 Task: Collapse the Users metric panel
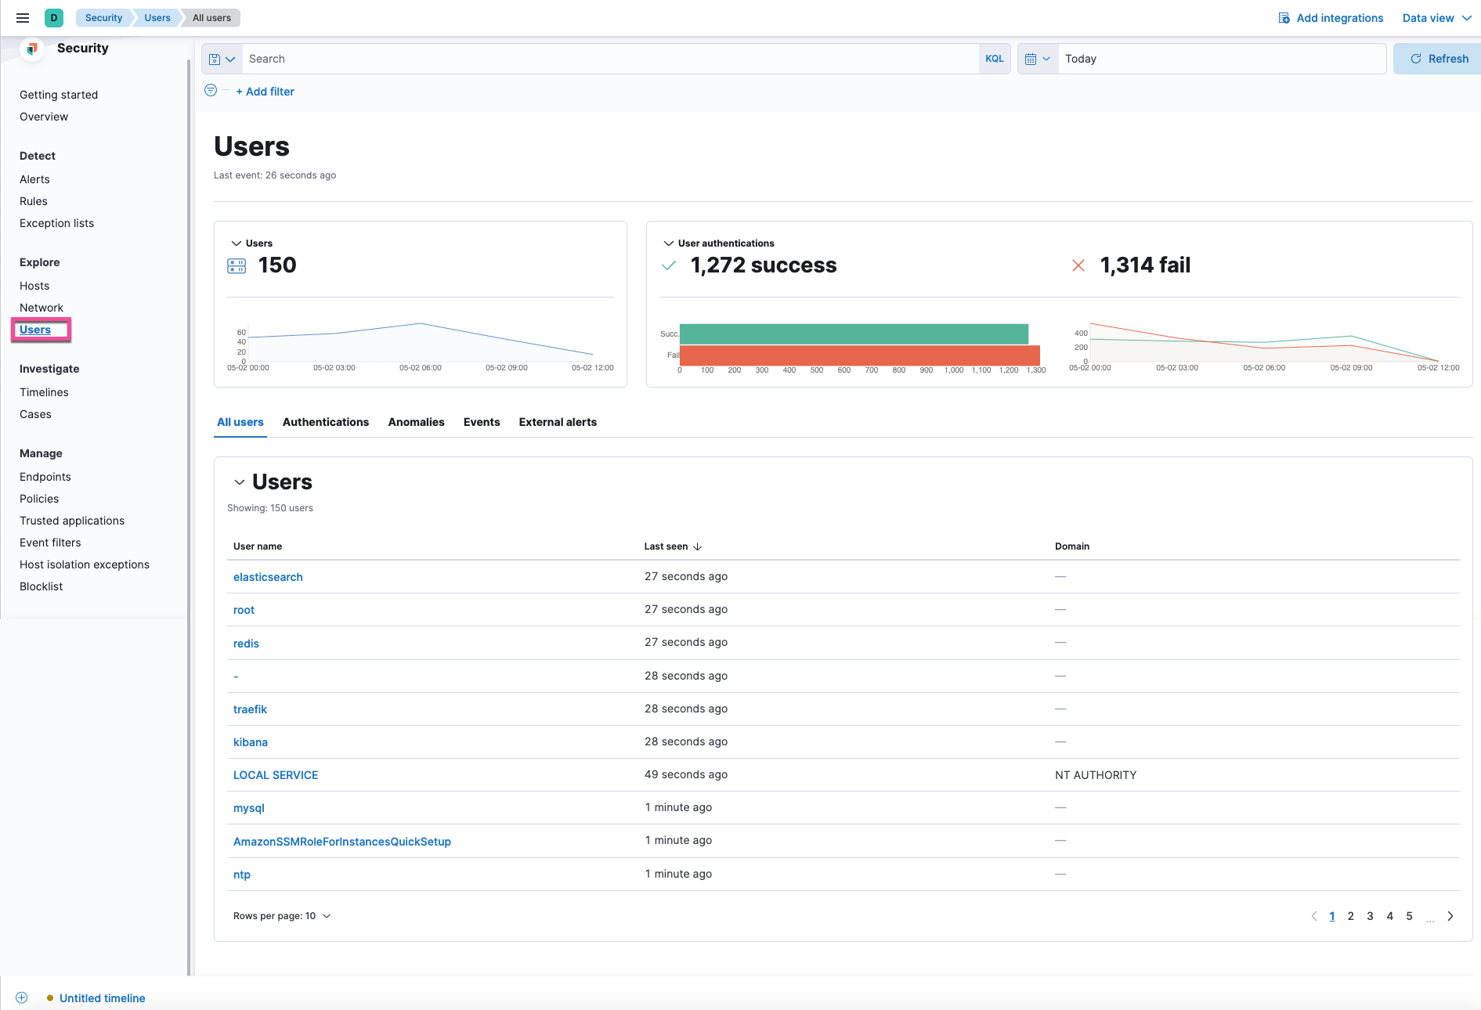[237, 243]
